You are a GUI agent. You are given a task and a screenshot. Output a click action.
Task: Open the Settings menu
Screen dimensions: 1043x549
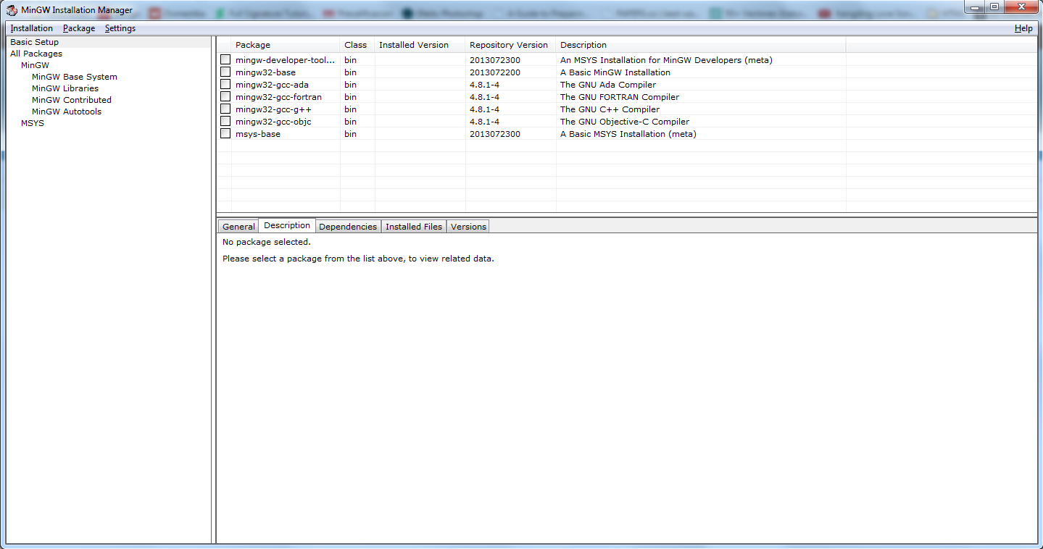pos(120,28)
